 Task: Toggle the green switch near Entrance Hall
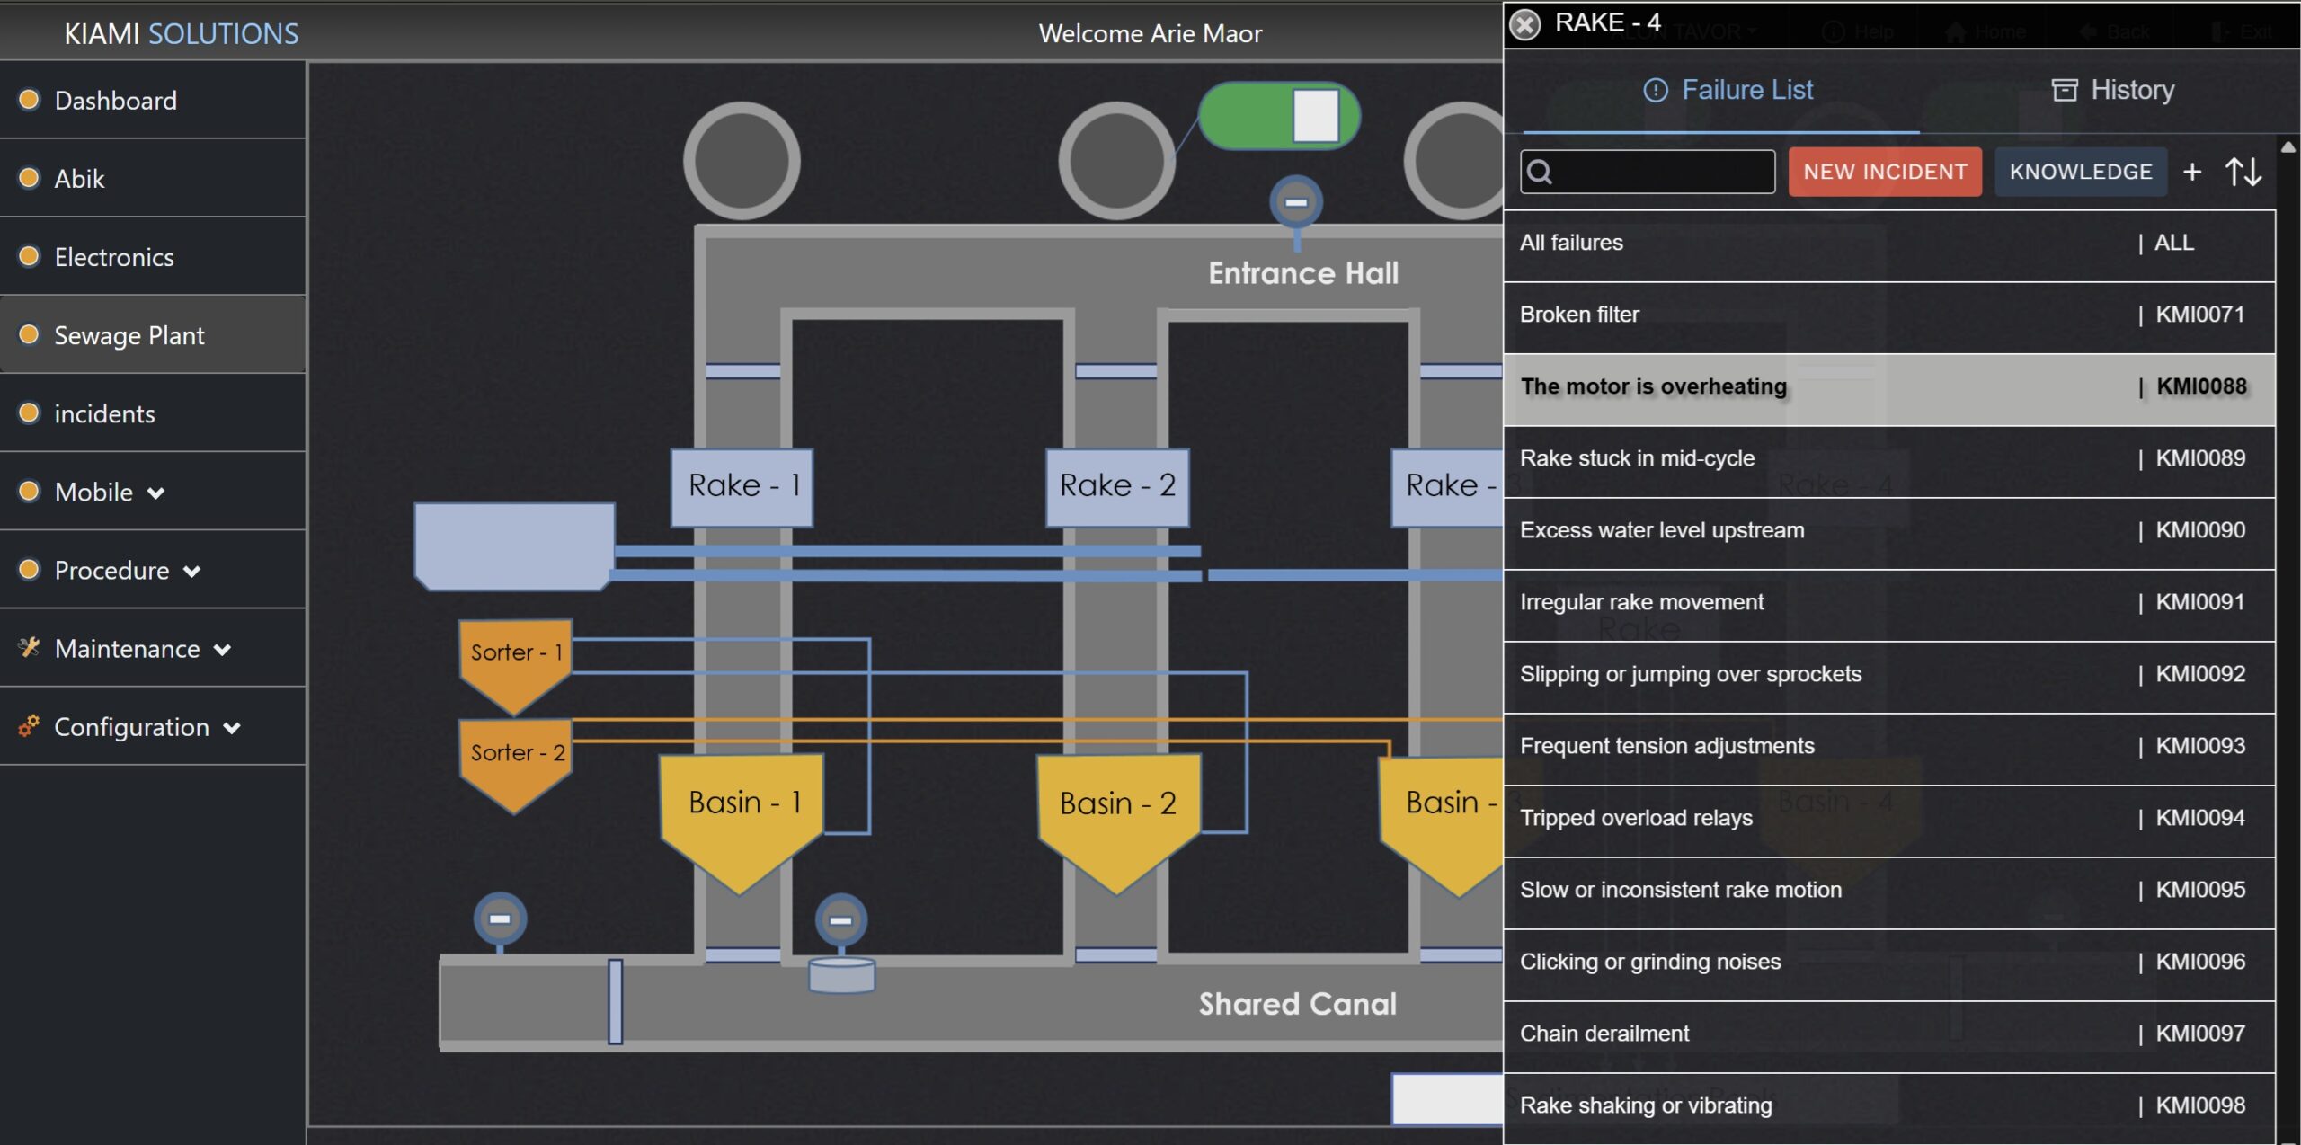tap(1279, 117)
